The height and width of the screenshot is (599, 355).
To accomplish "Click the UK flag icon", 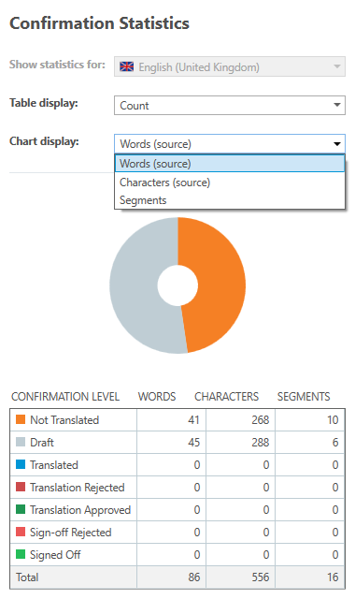I will (x=127, y=66).
